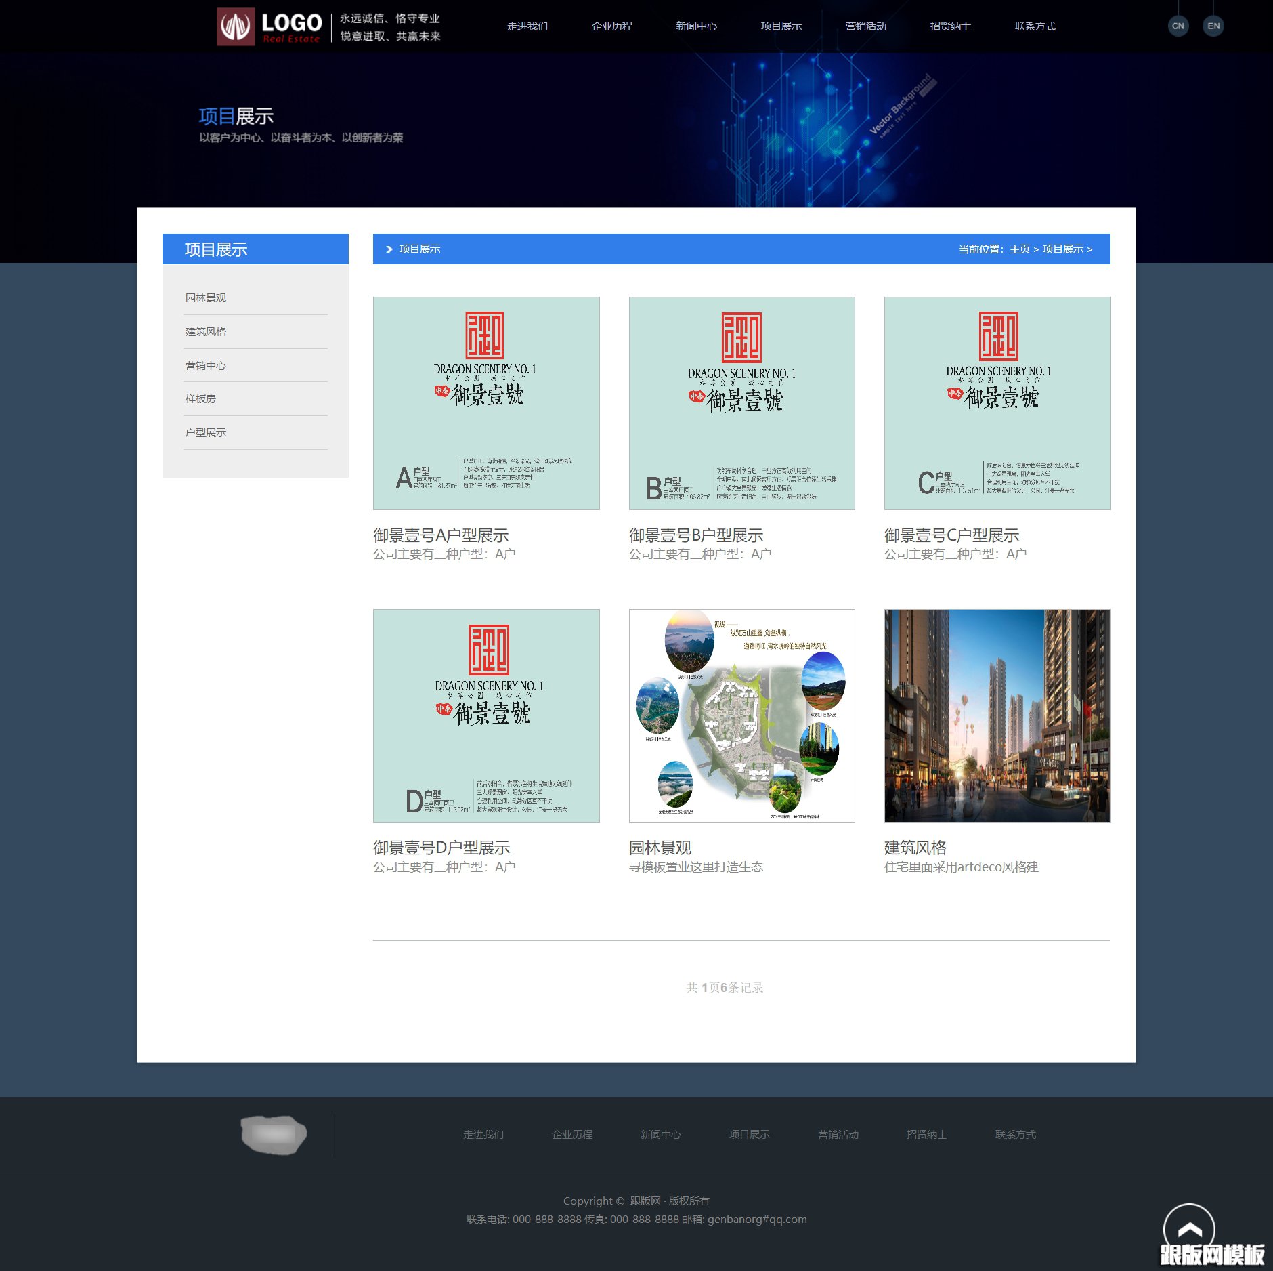Switch language to CN
Image resolution: width=1273 pixels, height=1271 pixels.
[1178, 25]
